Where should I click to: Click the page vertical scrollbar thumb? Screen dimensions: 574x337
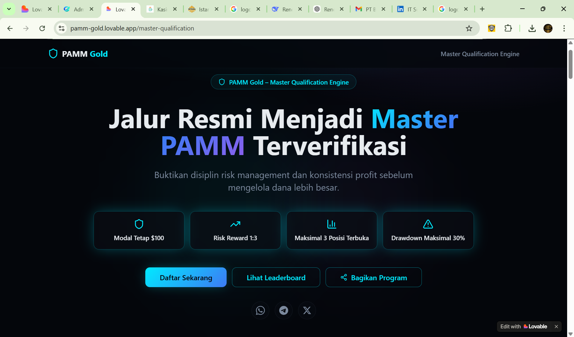(570, 65)
